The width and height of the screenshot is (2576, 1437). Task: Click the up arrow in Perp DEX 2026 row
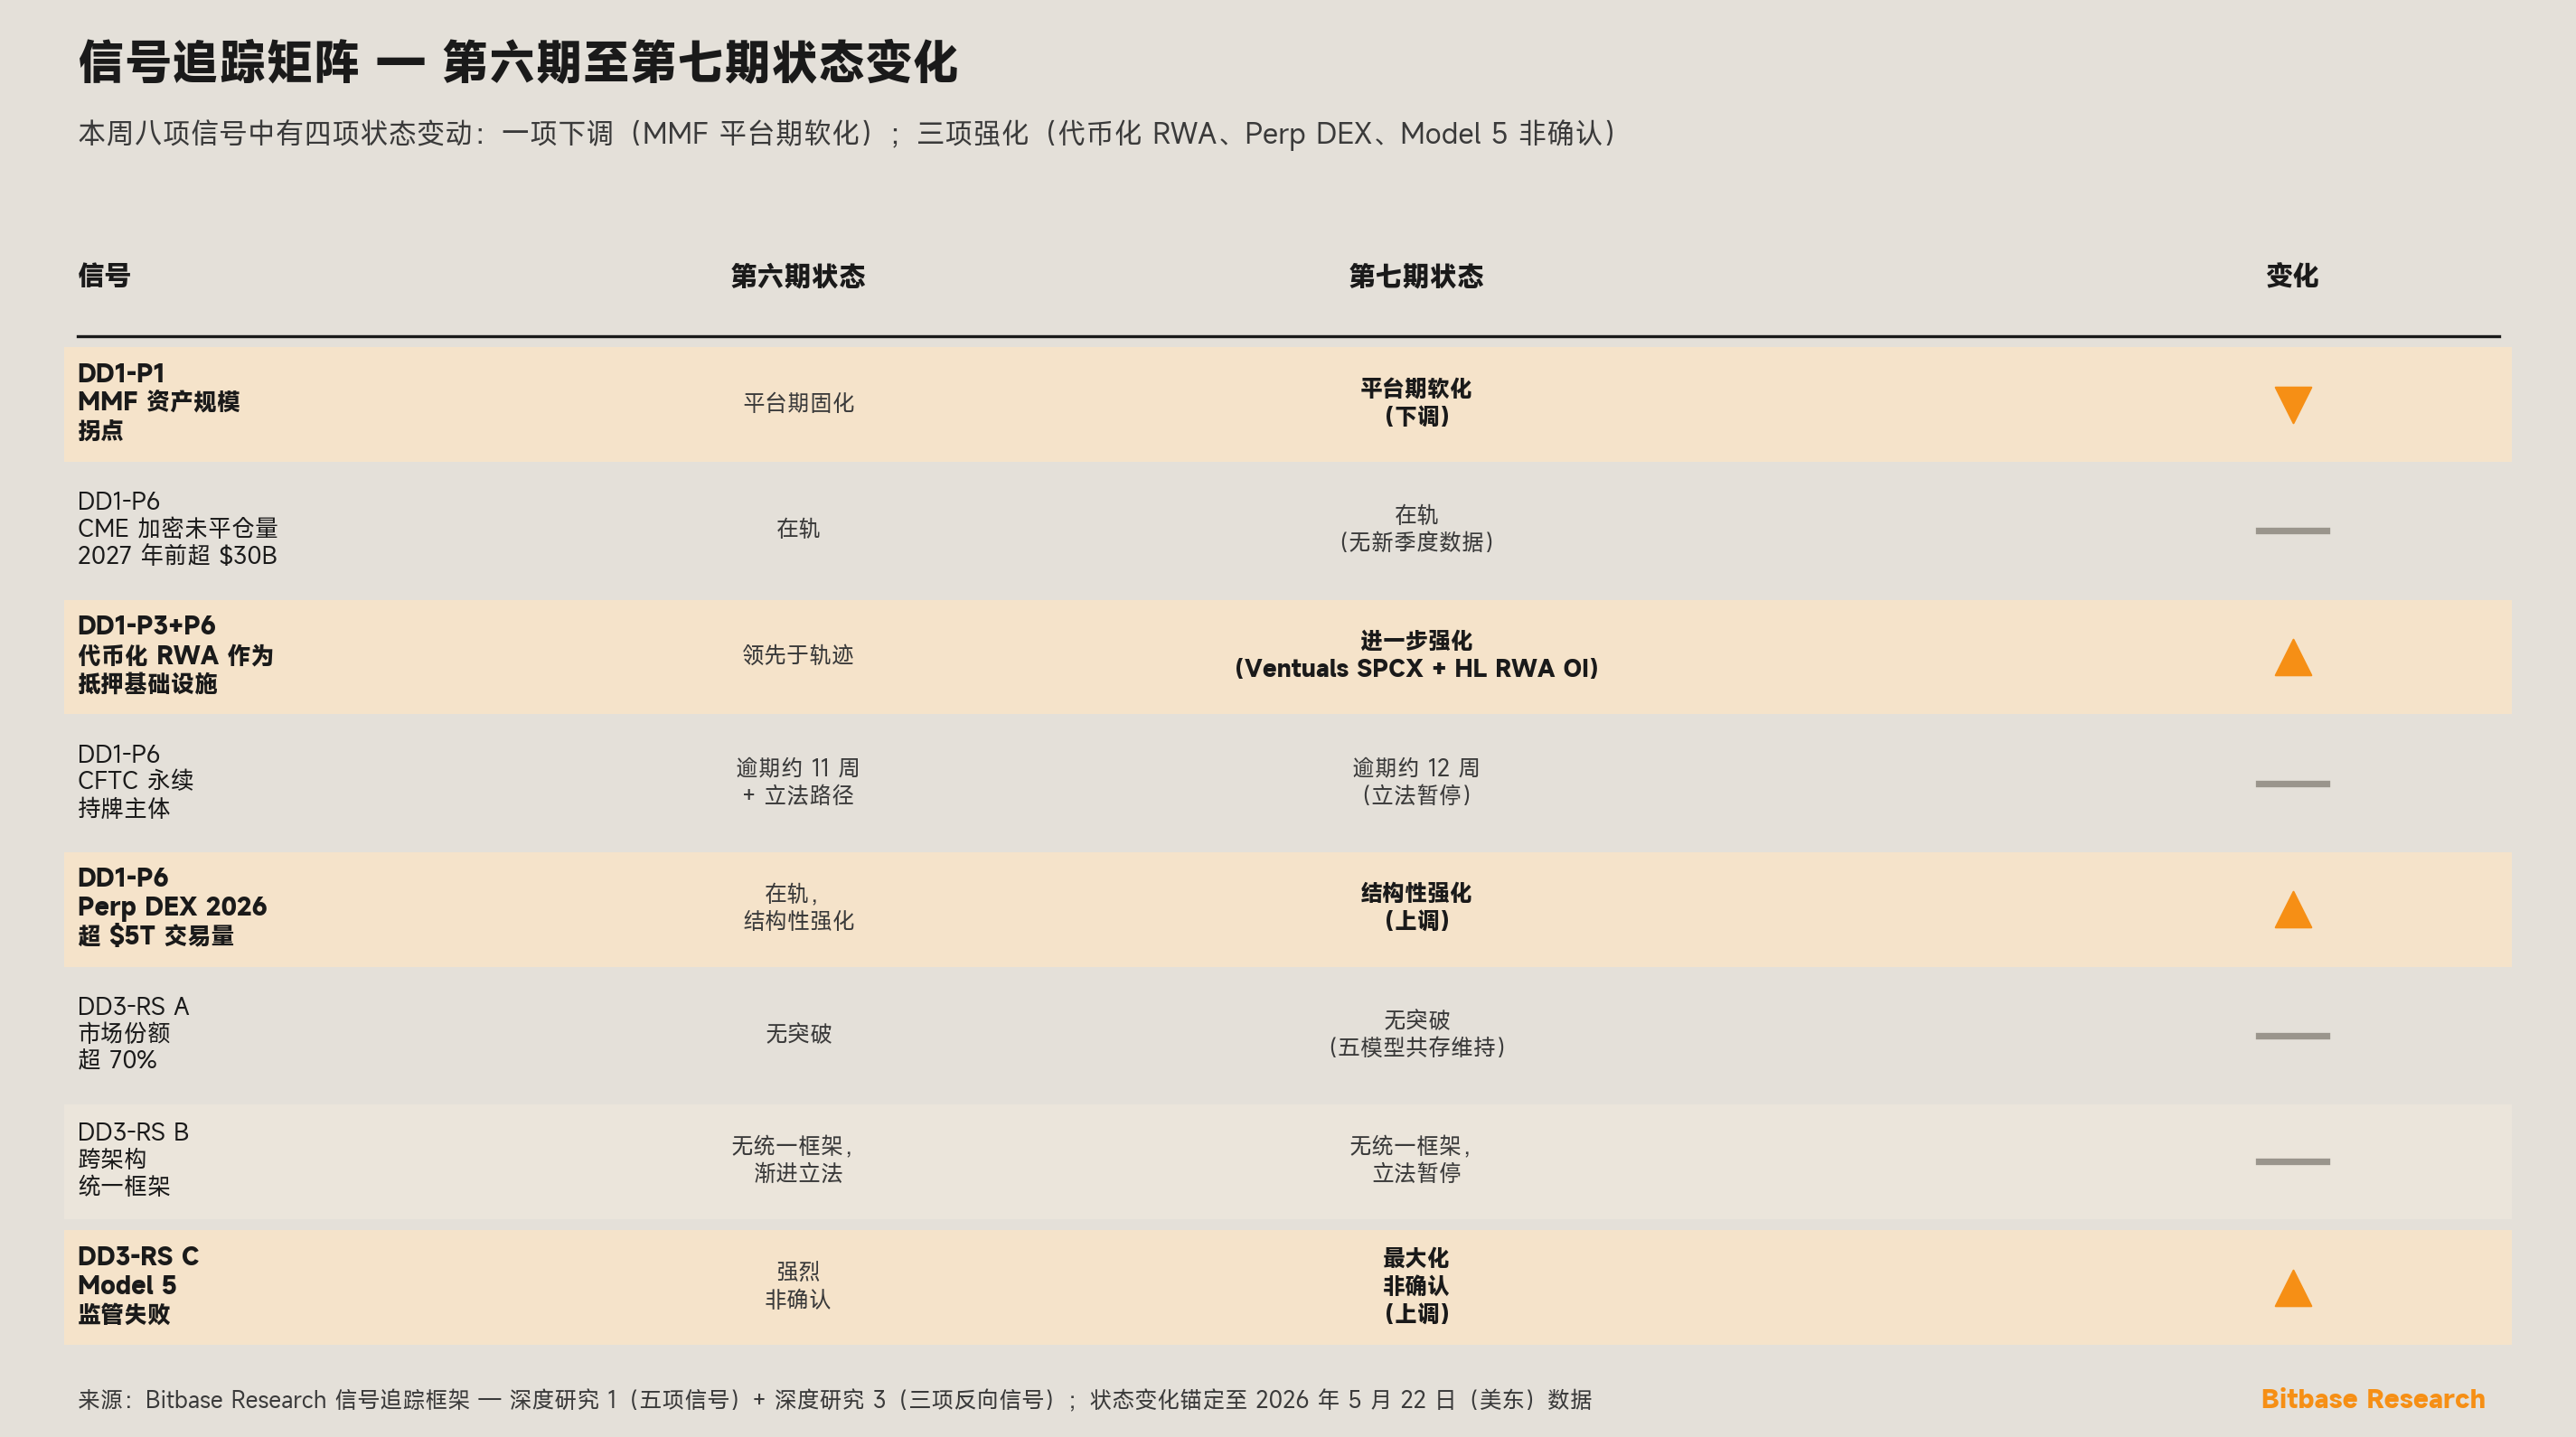point(2292,909)
